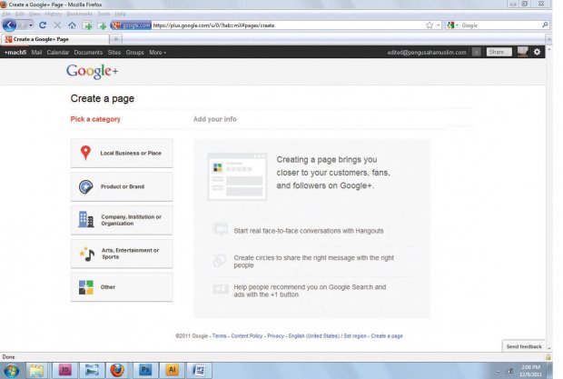Screen dimensions: 563x379
Task: Click the Home toolbar icon
Action: (72, 25)
